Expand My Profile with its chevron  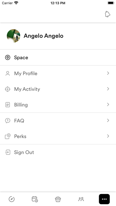tap(108, 73)
